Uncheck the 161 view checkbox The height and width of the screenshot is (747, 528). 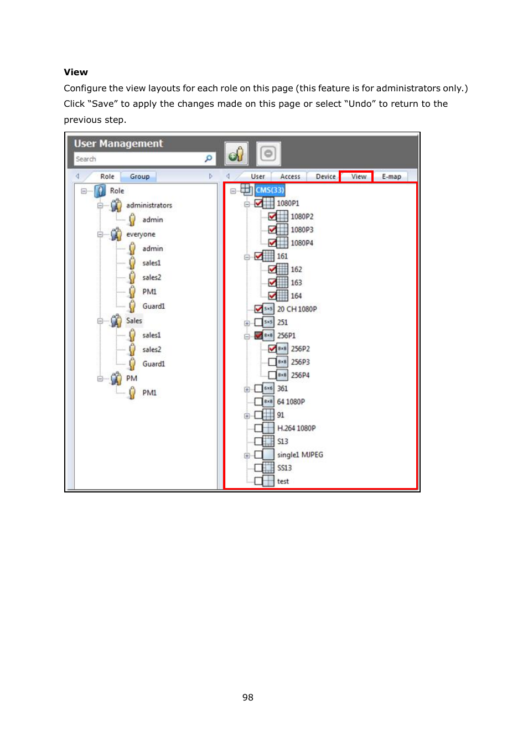point(258,256)
